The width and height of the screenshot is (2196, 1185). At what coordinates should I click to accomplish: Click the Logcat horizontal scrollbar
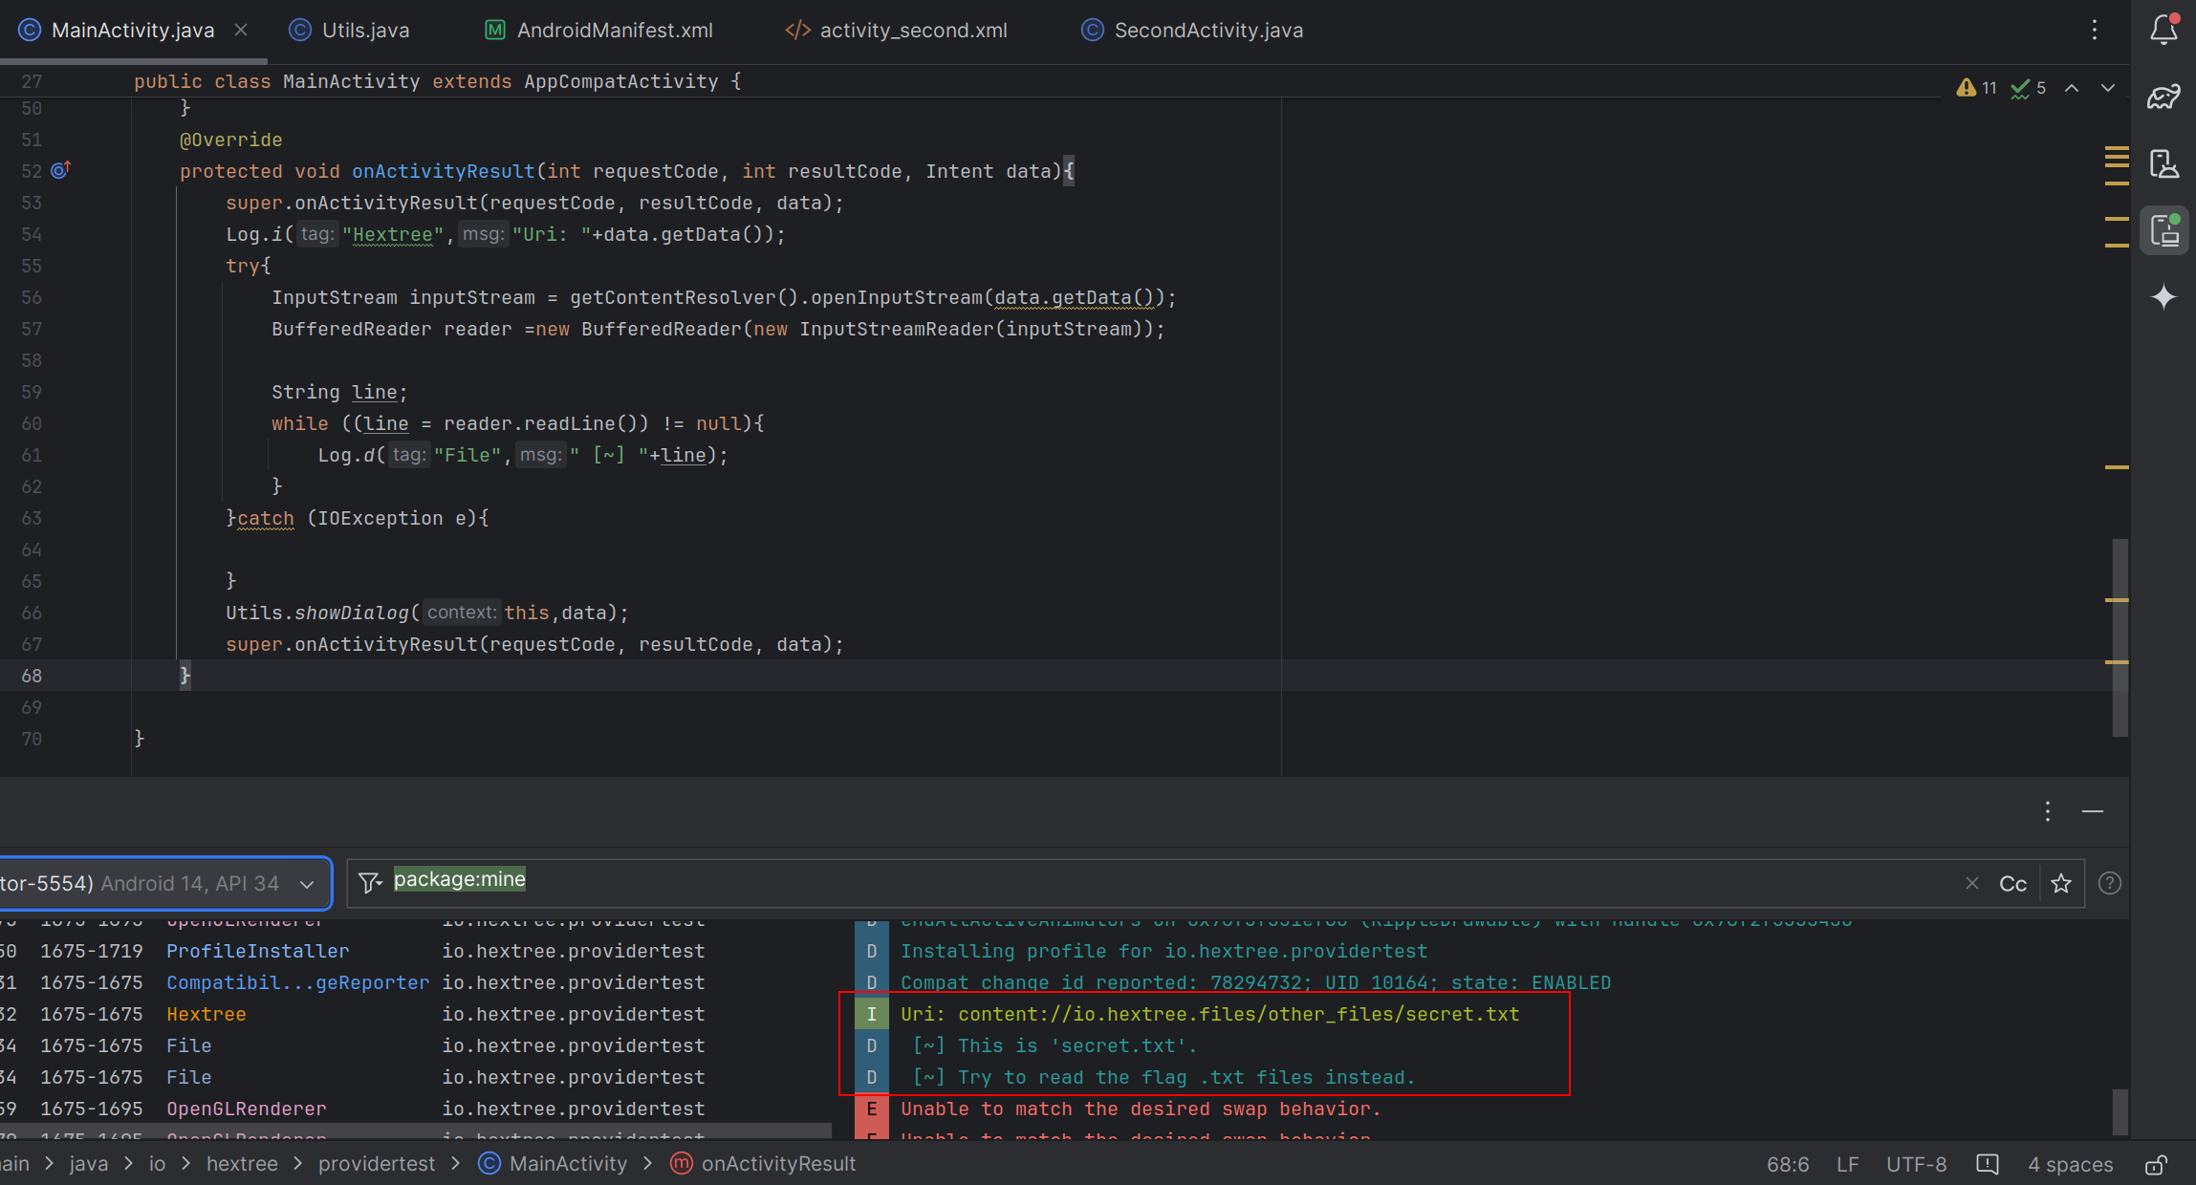(416, 1131)
